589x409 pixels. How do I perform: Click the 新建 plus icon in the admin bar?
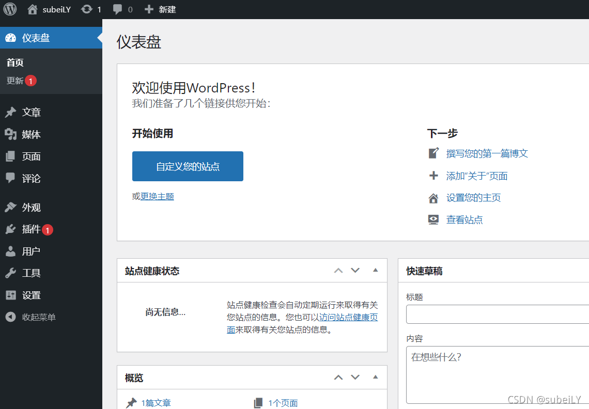149,9
